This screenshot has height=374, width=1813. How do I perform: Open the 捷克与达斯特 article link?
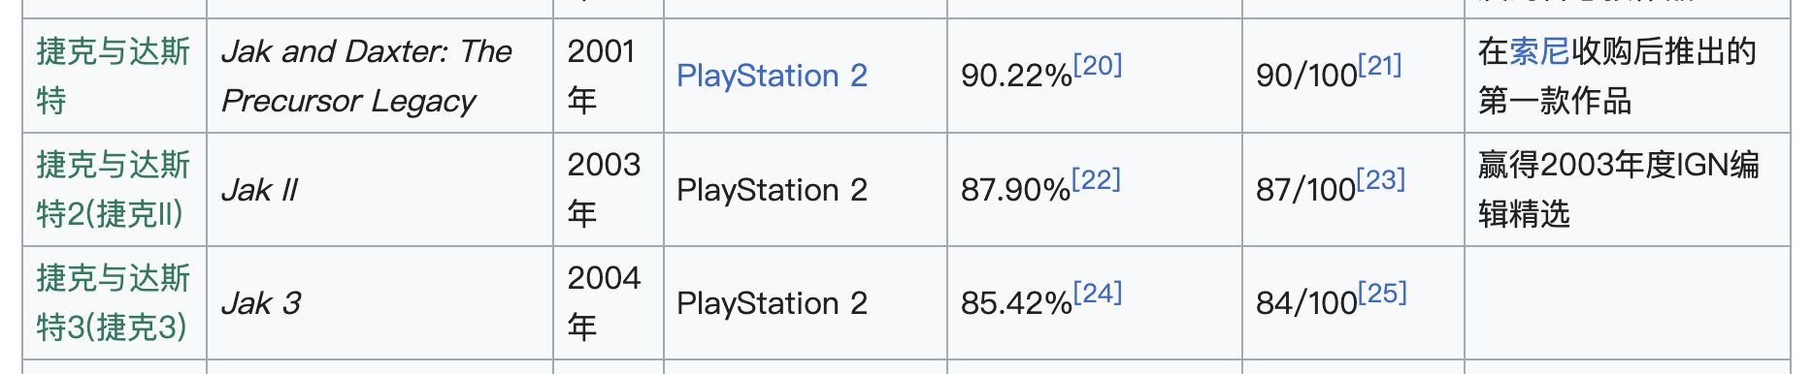(113, 76)
